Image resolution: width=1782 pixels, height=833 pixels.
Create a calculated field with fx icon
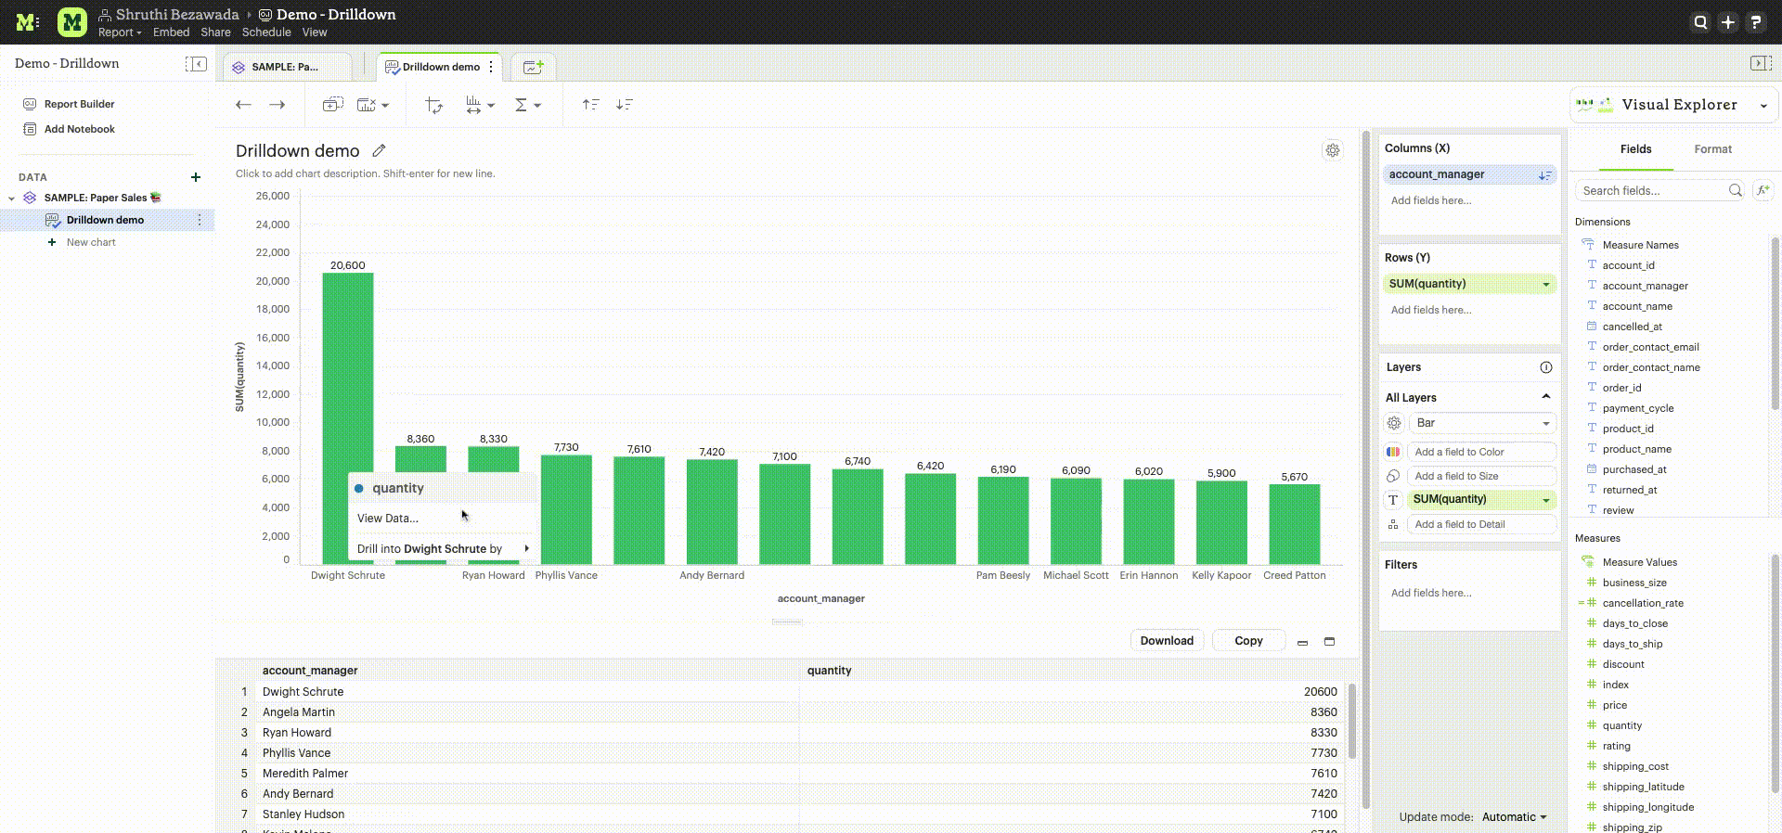click(x=1763, y=190)
